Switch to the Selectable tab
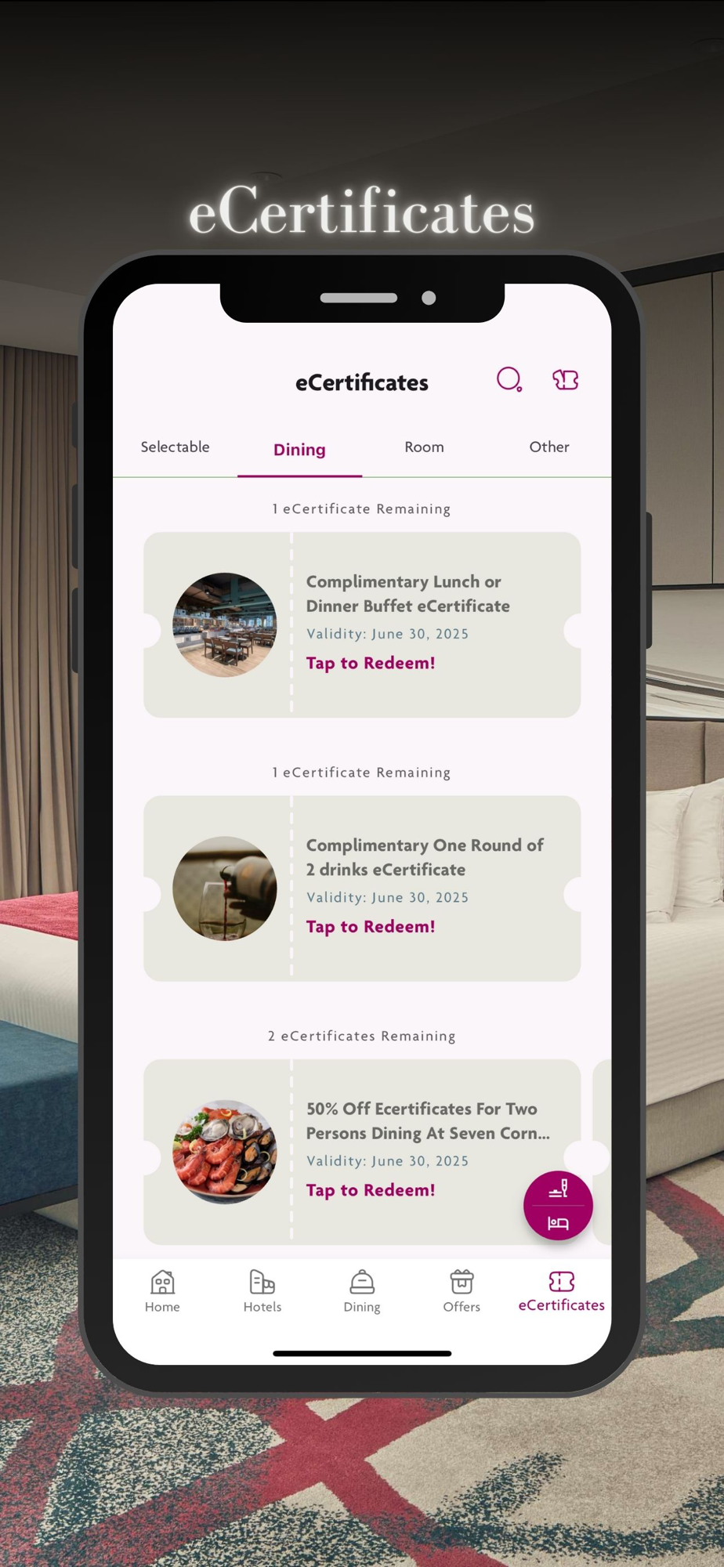Viewport: 724px width, 1567px height. [x=175, y=447]
